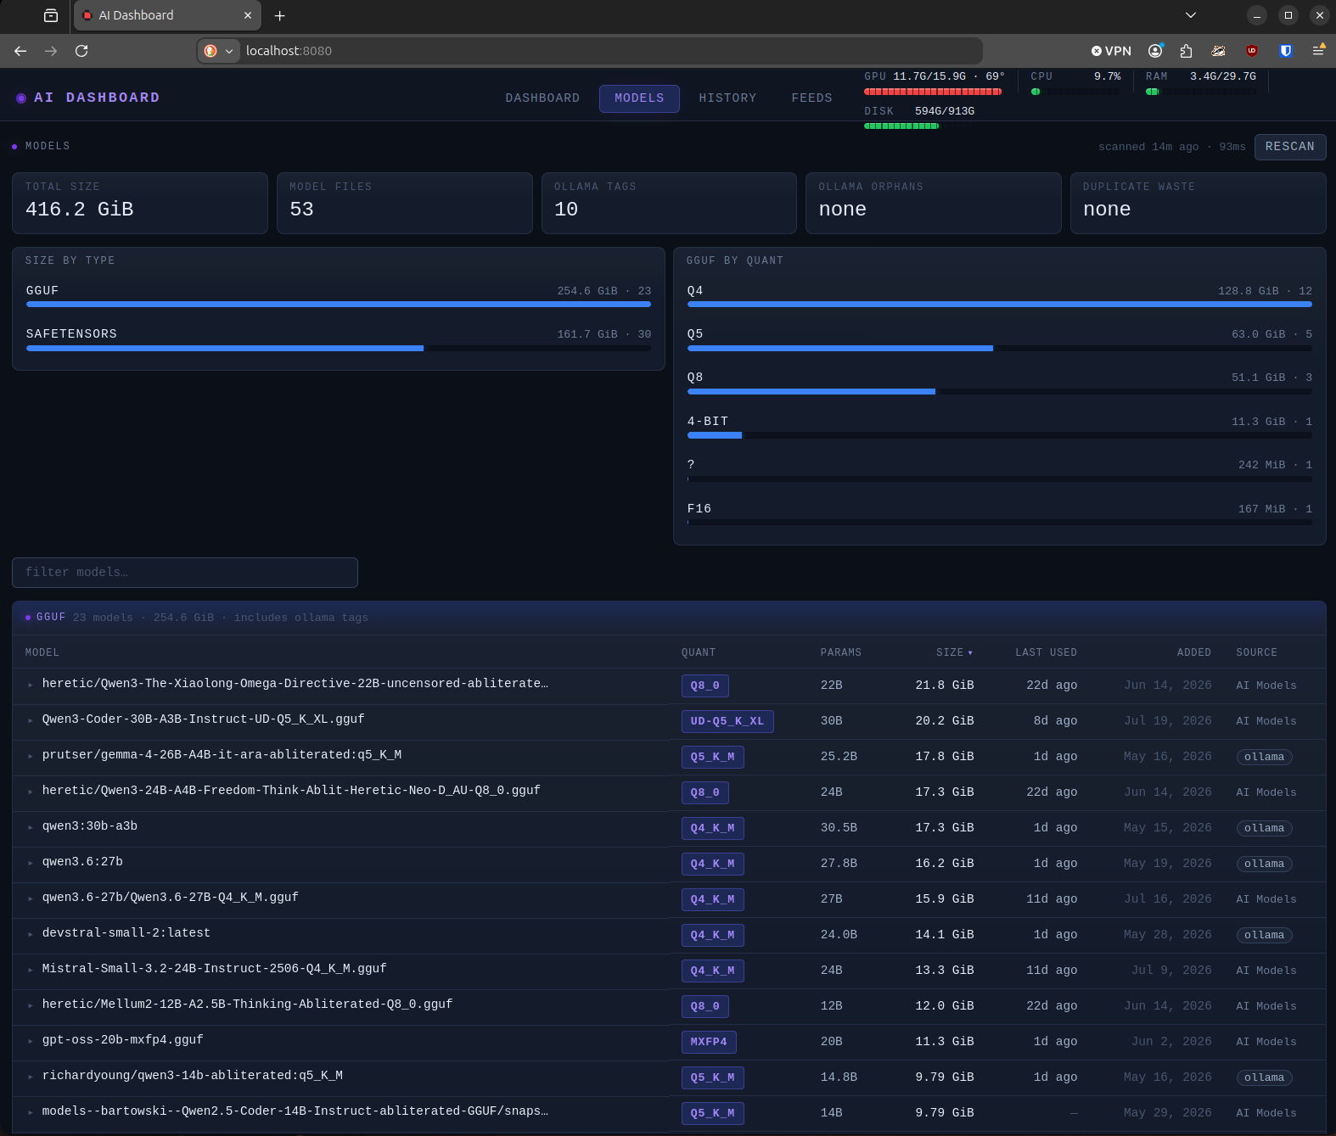Click the uBlock Origin shield icon
Screen dimensions: 1336x1136
tap(1252, 51)
